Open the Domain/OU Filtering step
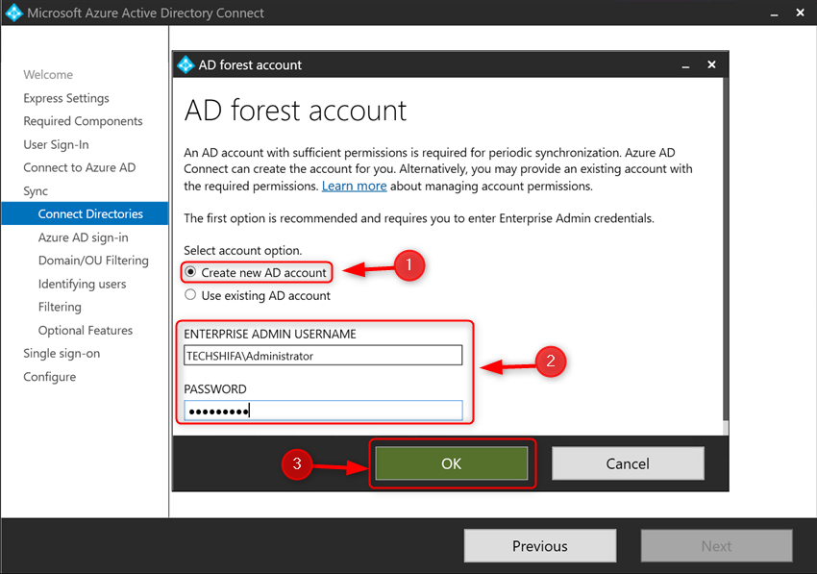 (x=93, y=260)
